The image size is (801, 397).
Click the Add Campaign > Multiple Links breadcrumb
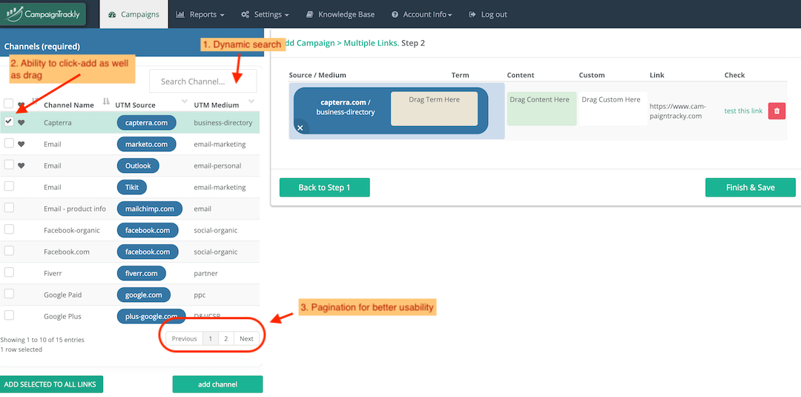pos(340,44)
